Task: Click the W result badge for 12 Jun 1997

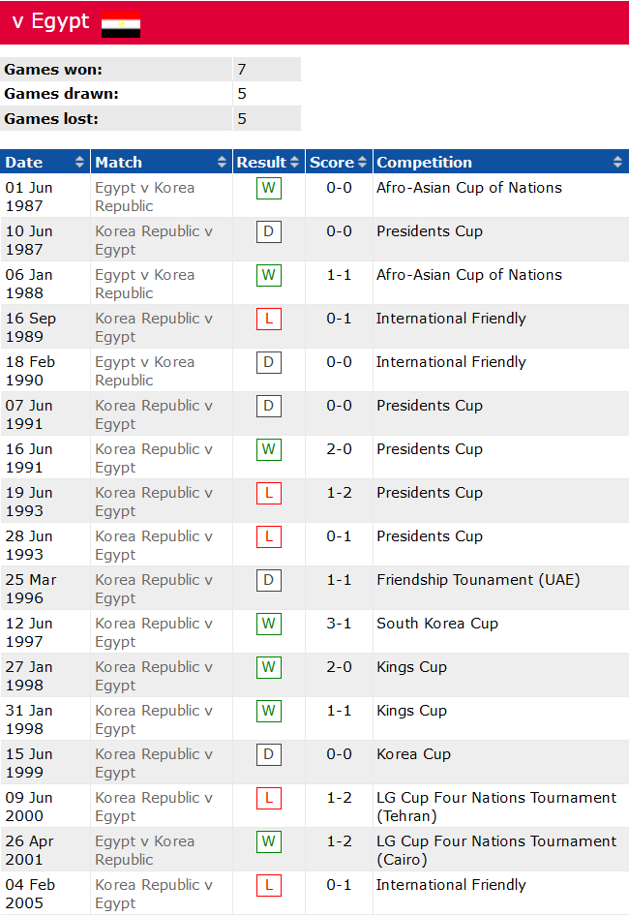Action: click(x=269, y=624)
